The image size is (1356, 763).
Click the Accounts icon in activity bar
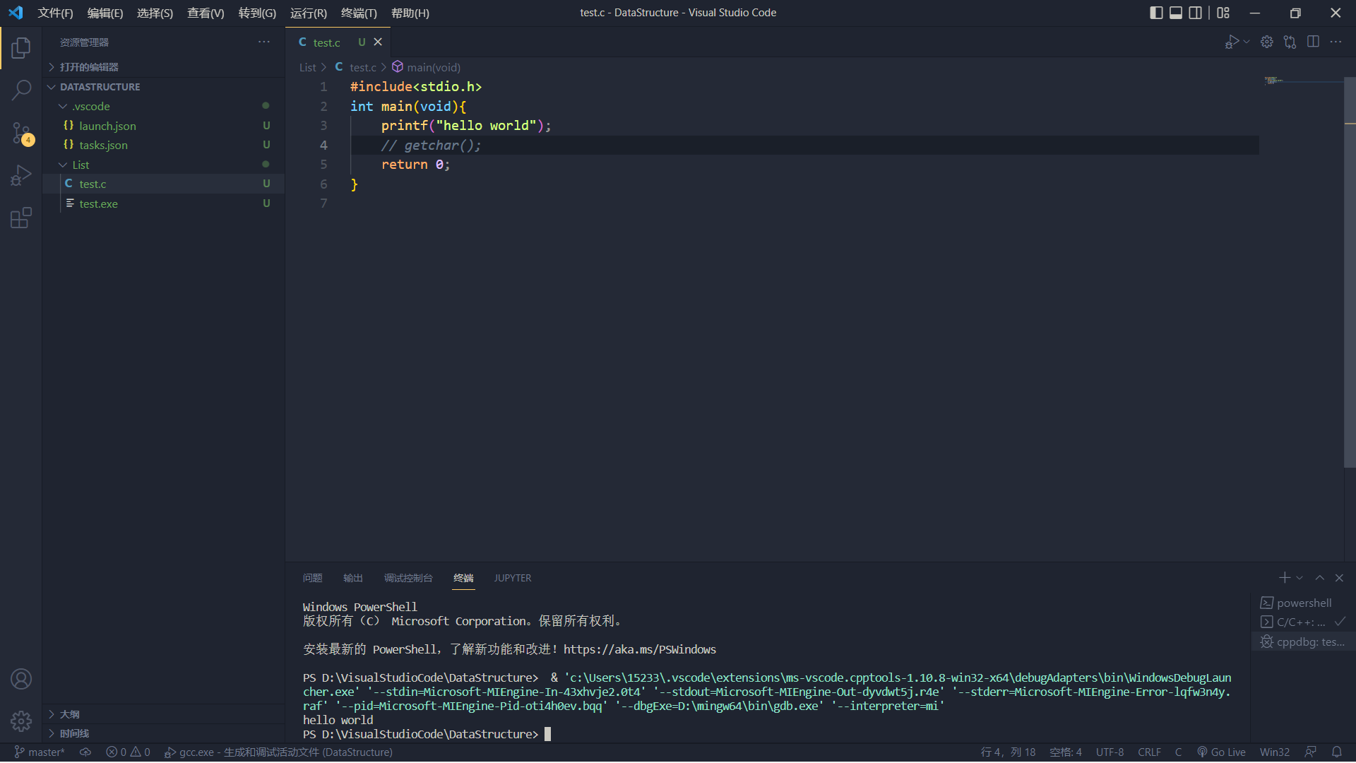(x=21, y=679)
